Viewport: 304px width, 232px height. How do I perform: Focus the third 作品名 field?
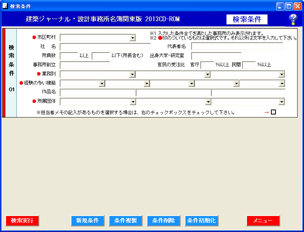click(x=248, y=92)
